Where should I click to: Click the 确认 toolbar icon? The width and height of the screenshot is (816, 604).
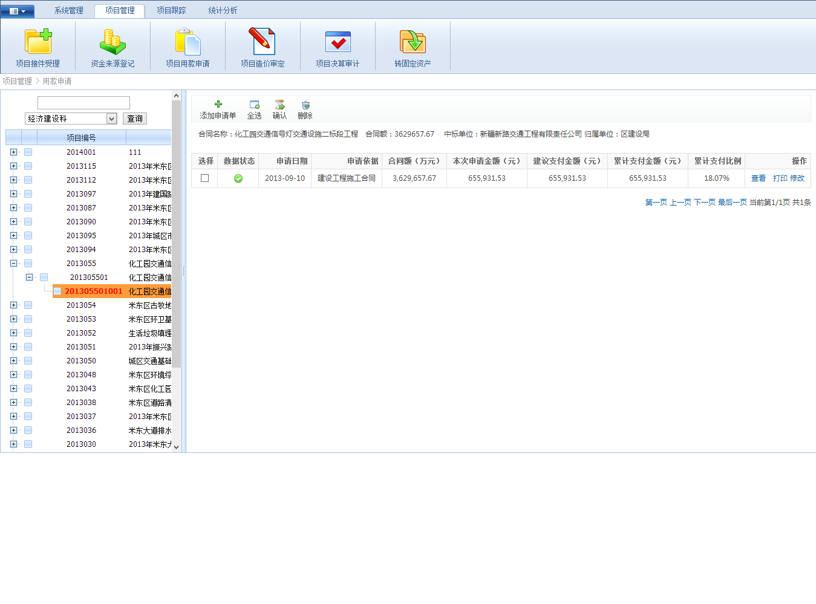[279, 105]
